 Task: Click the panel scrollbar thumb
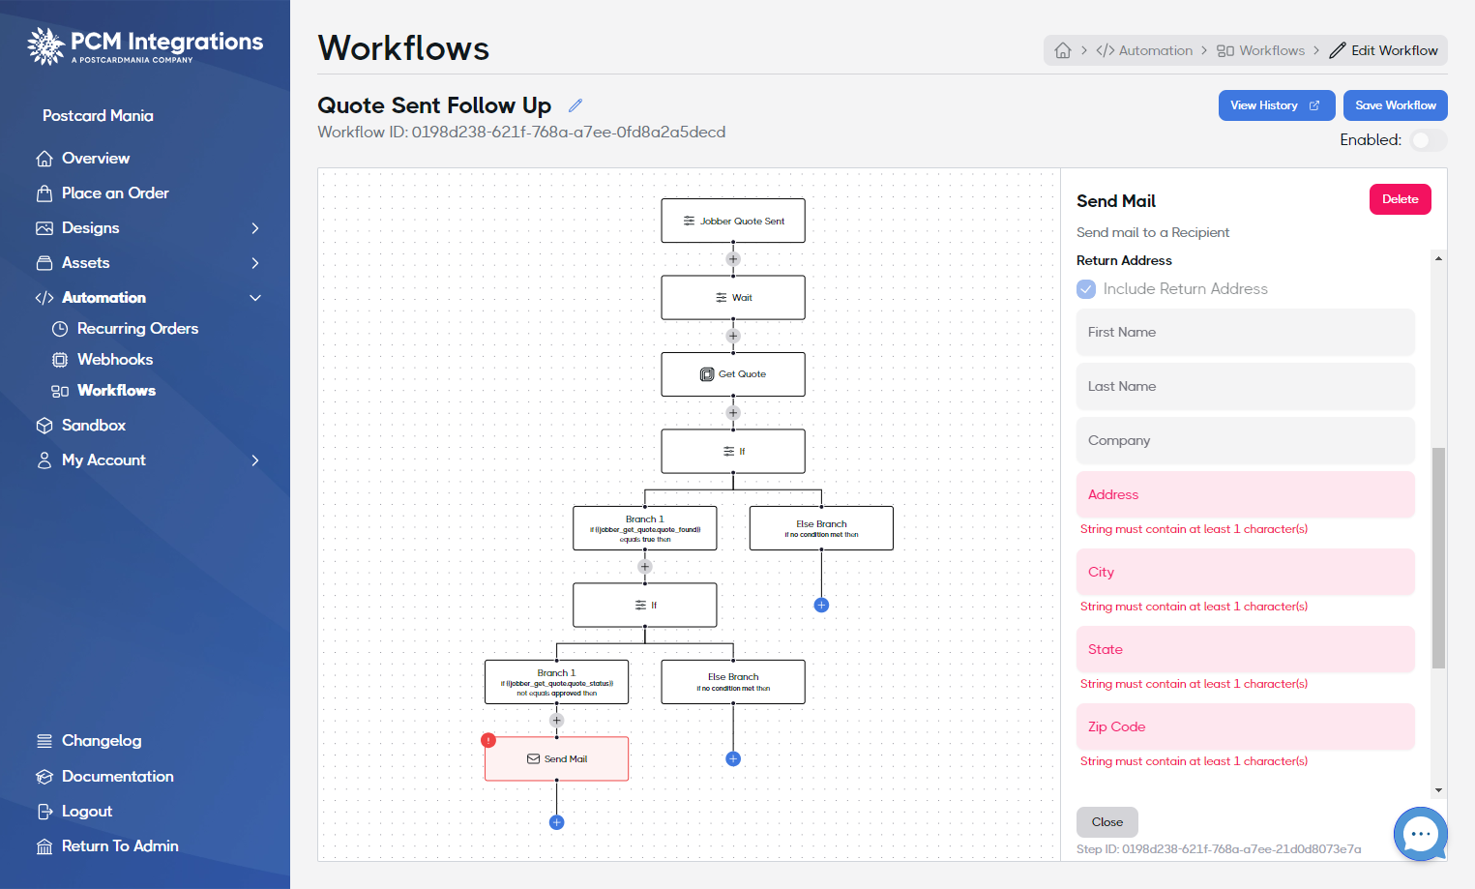1438,557
